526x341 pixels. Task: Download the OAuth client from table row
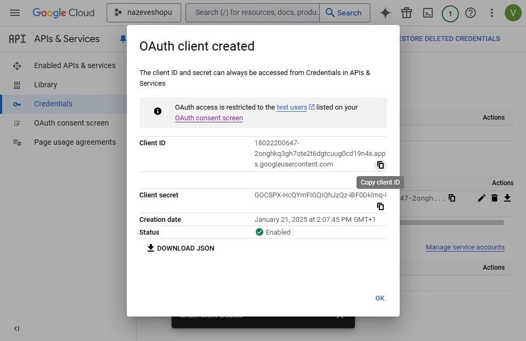pos(507,198)
